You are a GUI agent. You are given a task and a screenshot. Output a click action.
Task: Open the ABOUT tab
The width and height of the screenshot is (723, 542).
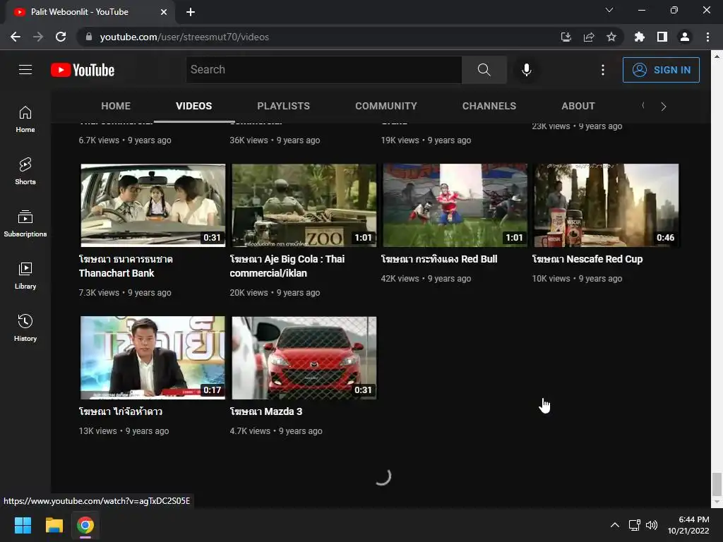tap(578, 106)
